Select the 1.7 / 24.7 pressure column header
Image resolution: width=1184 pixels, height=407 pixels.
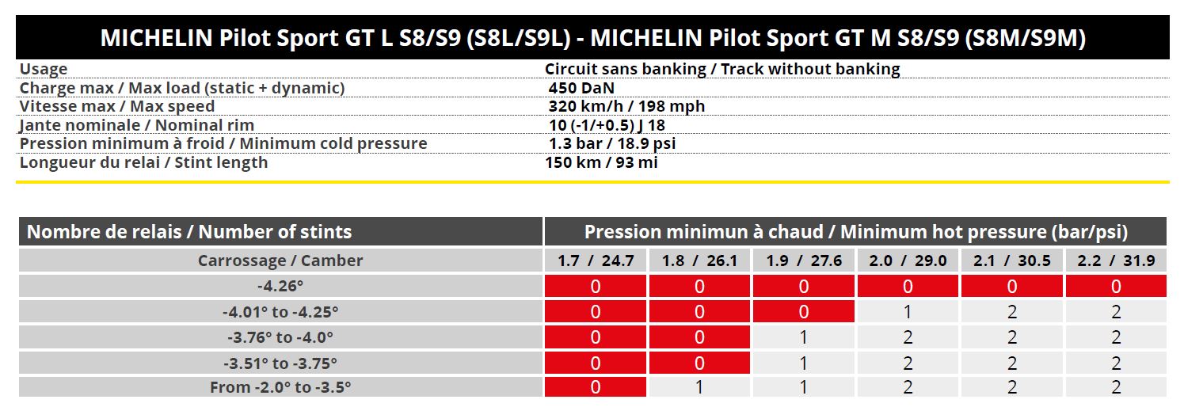596,261
